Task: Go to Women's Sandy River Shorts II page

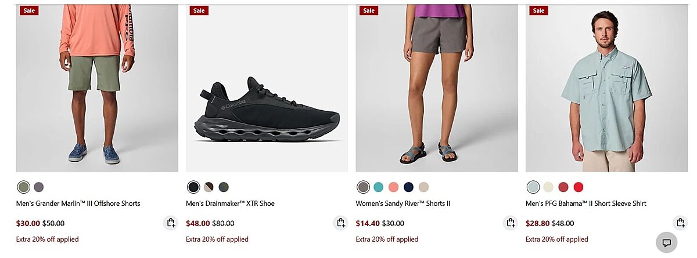Action: click(403, 204)
